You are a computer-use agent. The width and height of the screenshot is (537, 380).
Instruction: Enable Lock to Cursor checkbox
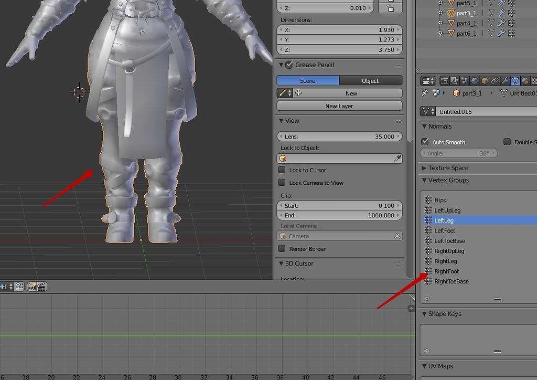pyautogui.click(x=282, y=170)
